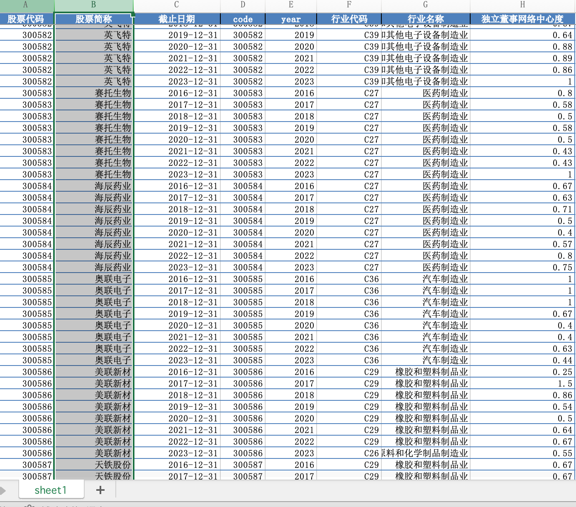The image size is (576, 507).
Task: Select column E via header letter
Action: pos(291,5)
